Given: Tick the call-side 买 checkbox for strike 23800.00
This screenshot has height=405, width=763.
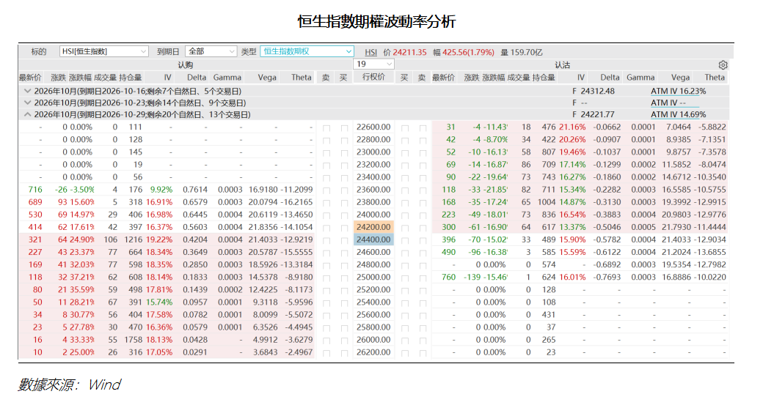Looking at the screenshot, I should coord(344,203).
